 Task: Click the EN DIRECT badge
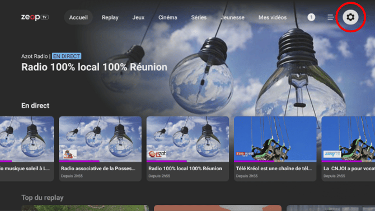tap(67, 56)
